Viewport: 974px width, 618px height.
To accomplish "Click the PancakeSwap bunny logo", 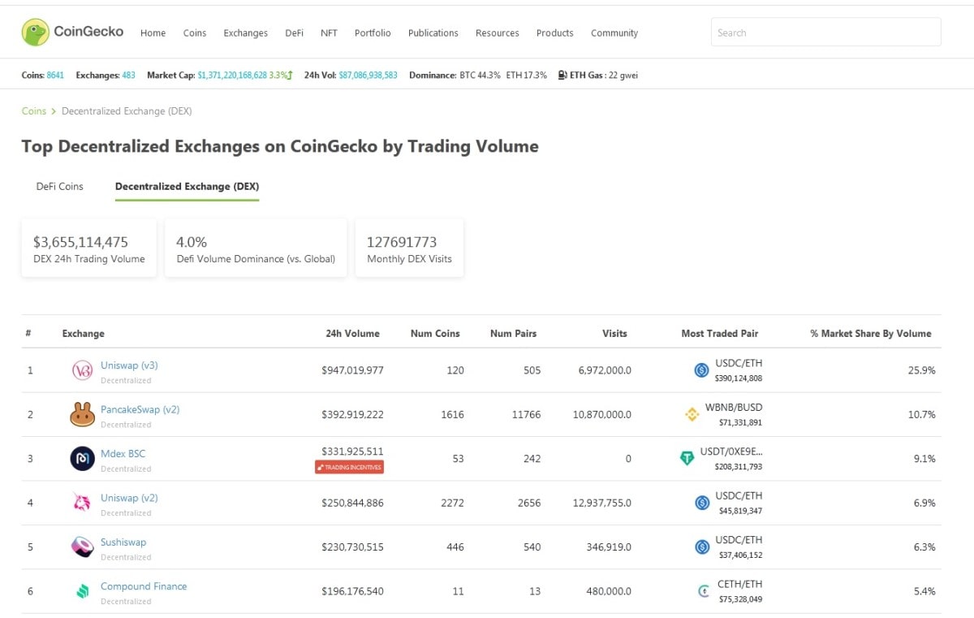I will click(83, 414).
